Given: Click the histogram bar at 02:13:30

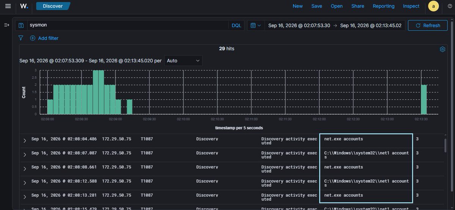Looking at the screenshot, I should (x=424, y=99).
